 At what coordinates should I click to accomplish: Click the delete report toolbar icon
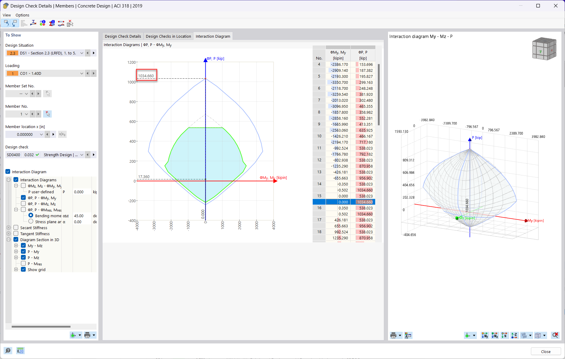click(x=70, y=23)
